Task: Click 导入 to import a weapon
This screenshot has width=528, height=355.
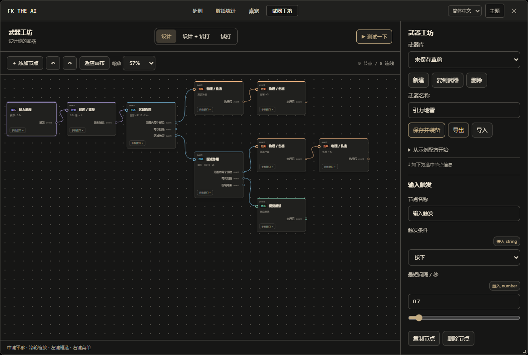Action: click(x=482, y=130)
